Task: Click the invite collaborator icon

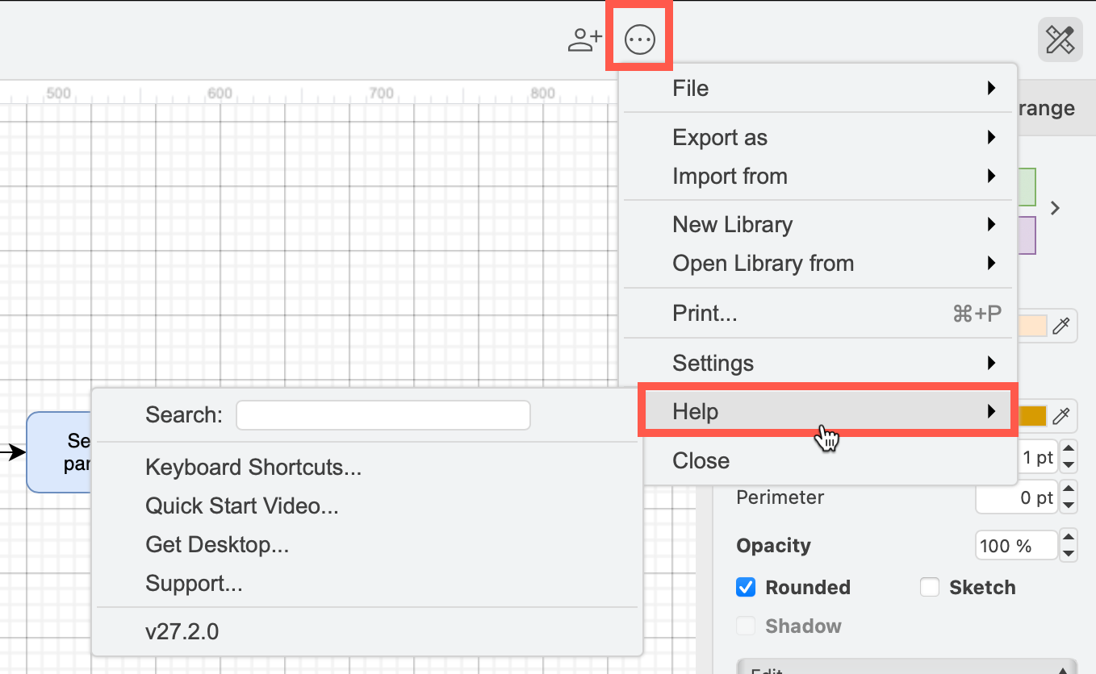Action: (x=584, y=38)
